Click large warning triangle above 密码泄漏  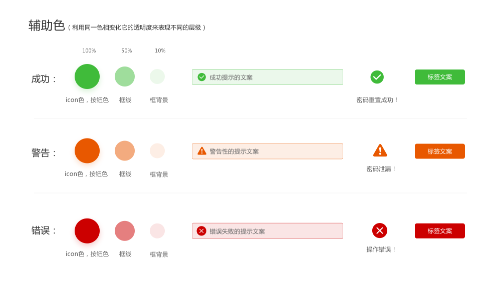tap(380, 150)
